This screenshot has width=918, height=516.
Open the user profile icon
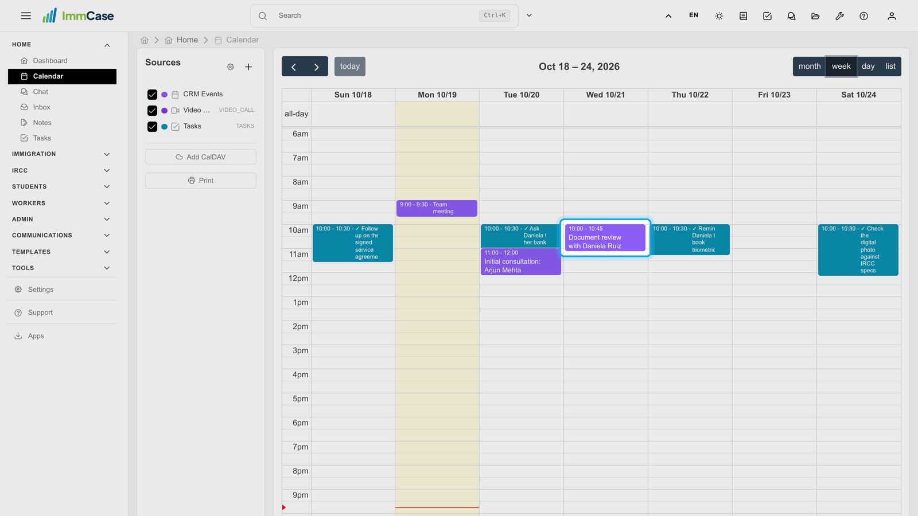click(x=892, y=16)
